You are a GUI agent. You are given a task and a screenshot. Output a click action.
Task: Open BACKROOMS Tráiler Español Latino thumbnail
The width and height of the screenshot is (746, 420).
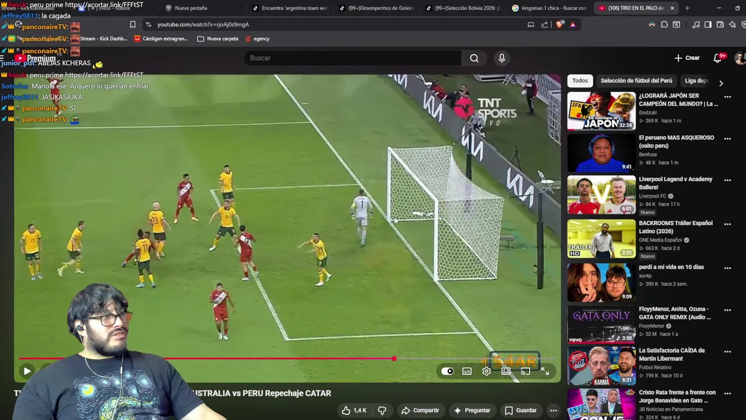601,239
